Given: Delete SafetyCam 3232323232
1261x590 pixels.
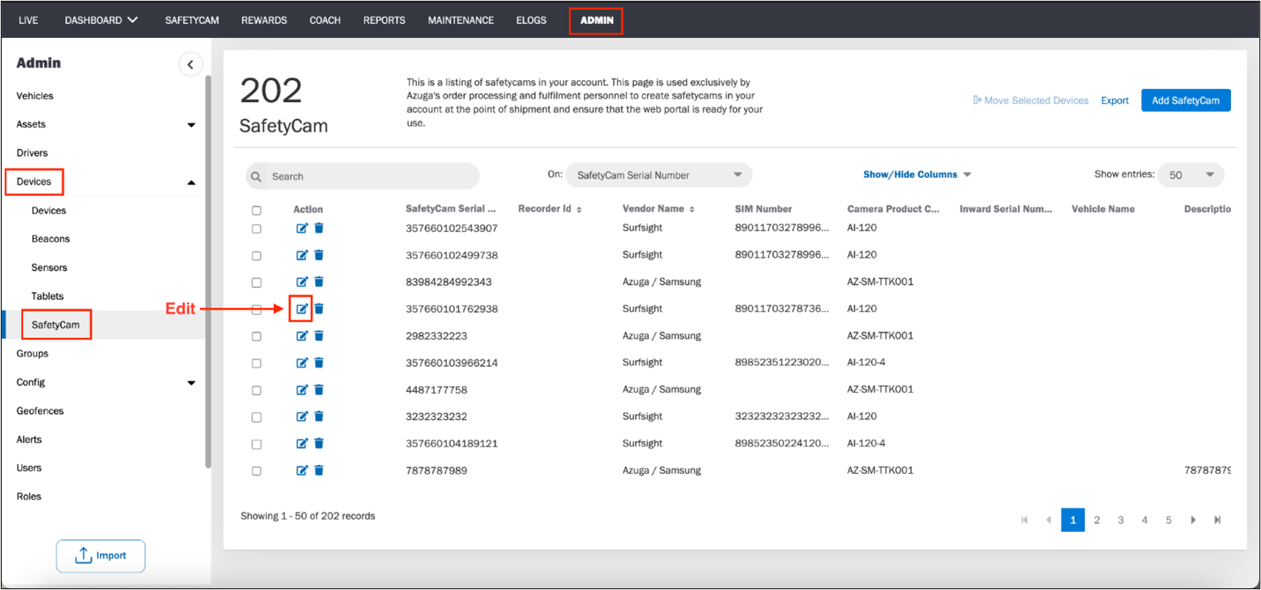Looking at the screenshot, I should point(319,417).
